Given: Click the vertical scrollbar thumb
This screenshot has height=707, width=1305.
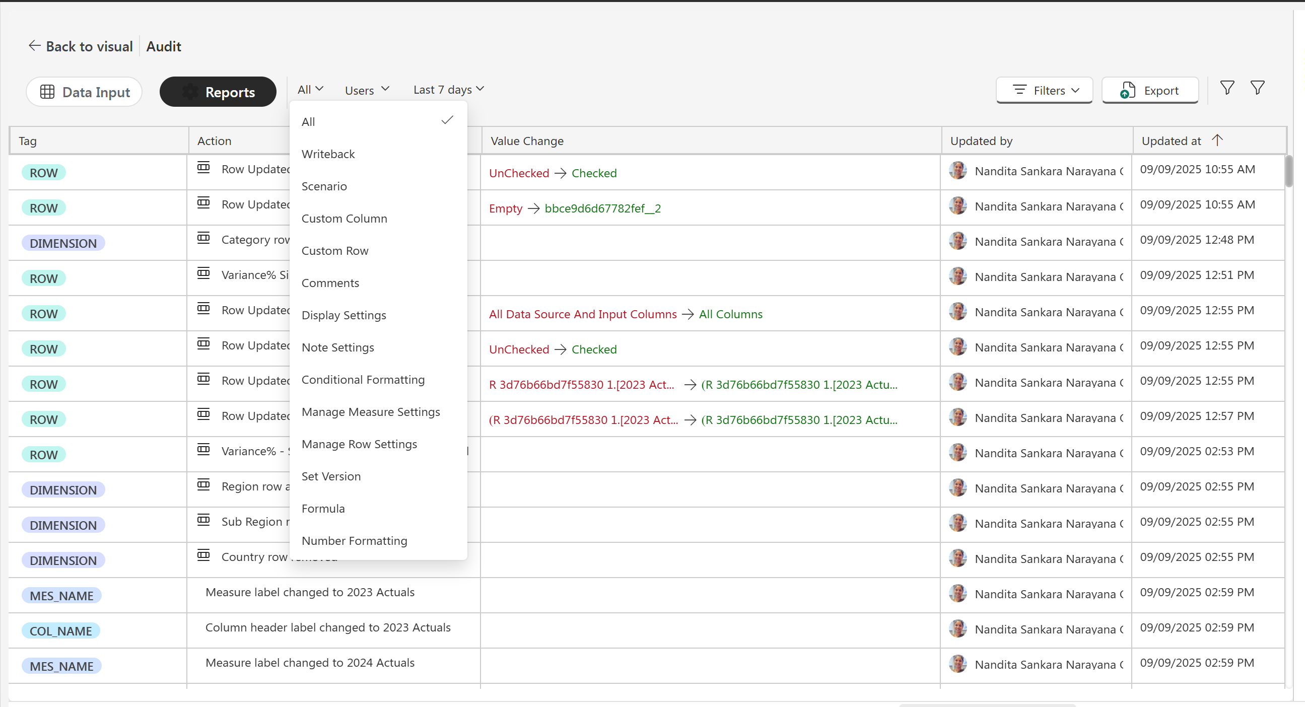Looking at the screenshot, I should (x=1289, y=171).
